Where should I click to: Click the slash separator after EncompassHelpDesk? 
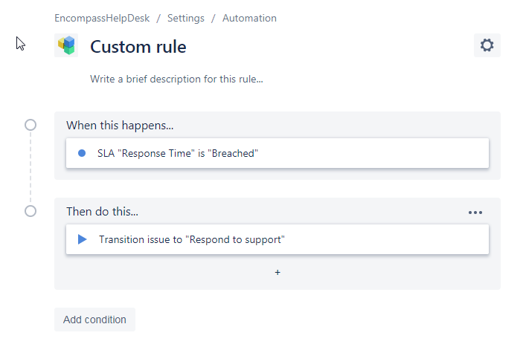point(158,18)
